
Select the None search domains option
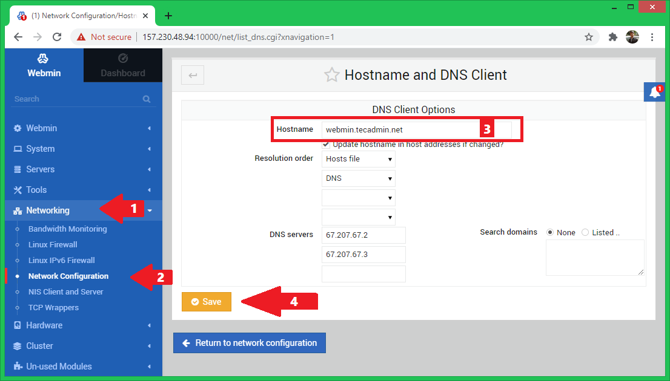pyautogui.click(x=550, y=232)
